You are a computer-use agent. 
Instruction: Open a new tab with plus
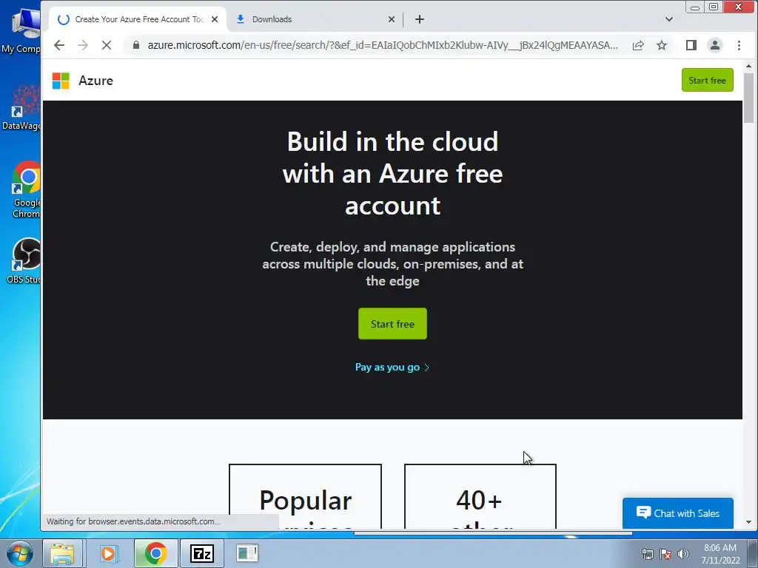point(420,19)
